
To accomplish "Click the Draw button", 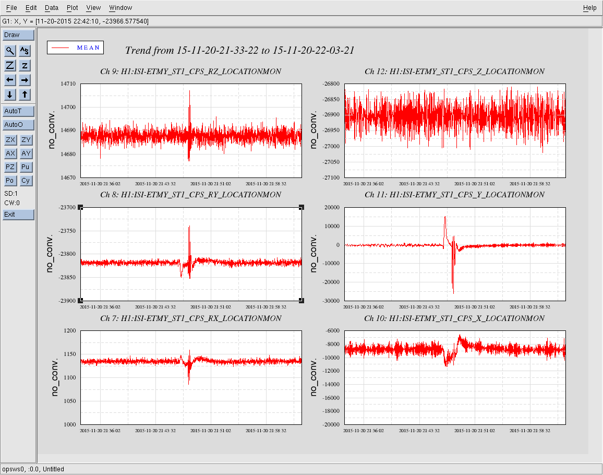I will [18, 35].
